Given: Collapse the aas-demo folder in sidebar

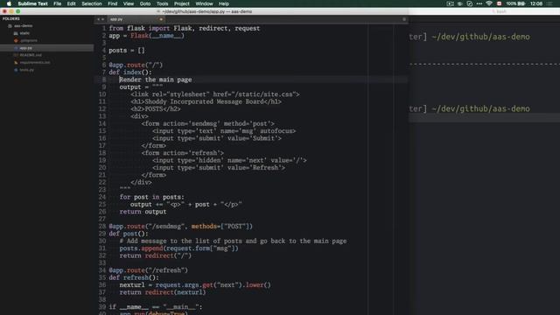Looking at the screenshot, I should pyautogui.click(x=24, y=25).
